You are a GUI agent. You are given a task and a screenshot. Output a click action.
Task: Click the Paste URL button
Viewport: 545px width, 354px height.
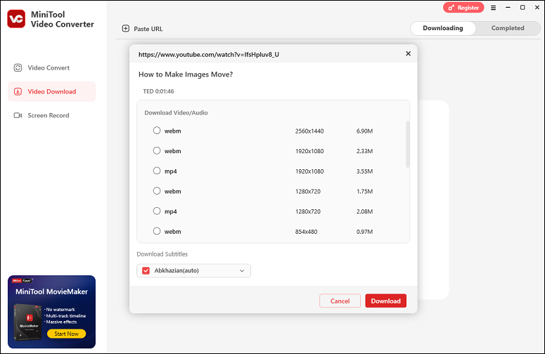click(x=142, y=29)
